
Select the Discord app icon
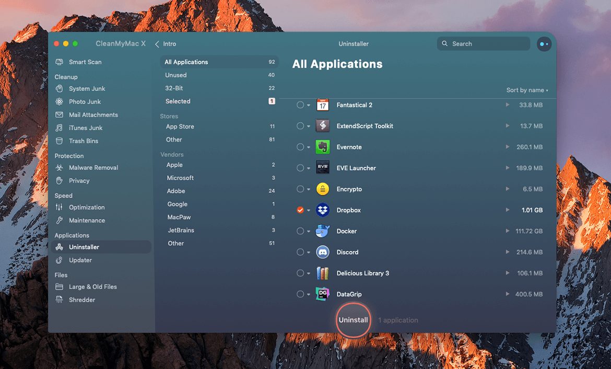(323, 252)
